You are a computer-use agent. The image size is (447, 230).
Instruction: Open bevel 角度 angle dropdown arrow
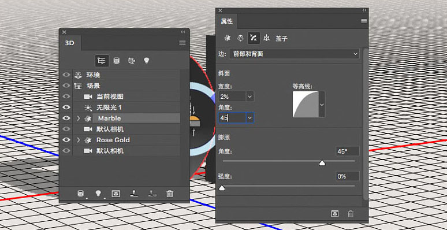coord(250,118)
